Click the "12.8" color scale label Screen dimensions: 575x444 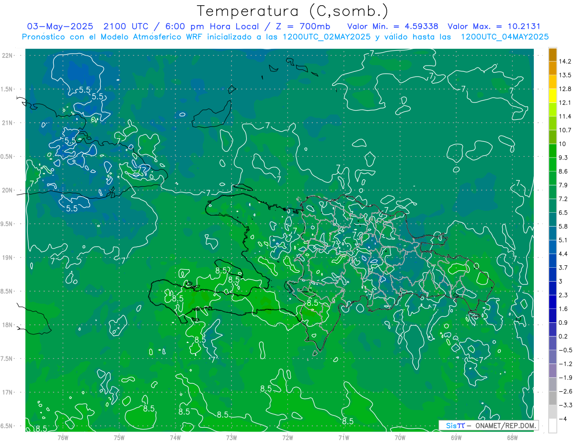coord(566,89)
